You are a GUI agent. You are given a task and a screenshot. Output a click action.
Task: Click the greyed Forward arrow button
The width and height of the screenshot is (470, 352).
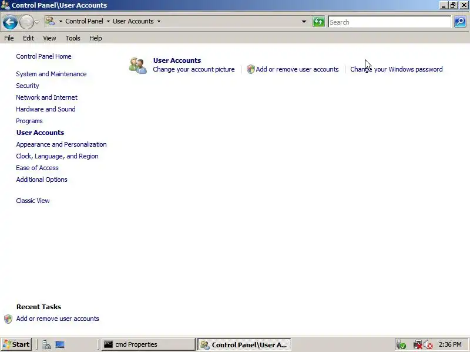[26, 22]
